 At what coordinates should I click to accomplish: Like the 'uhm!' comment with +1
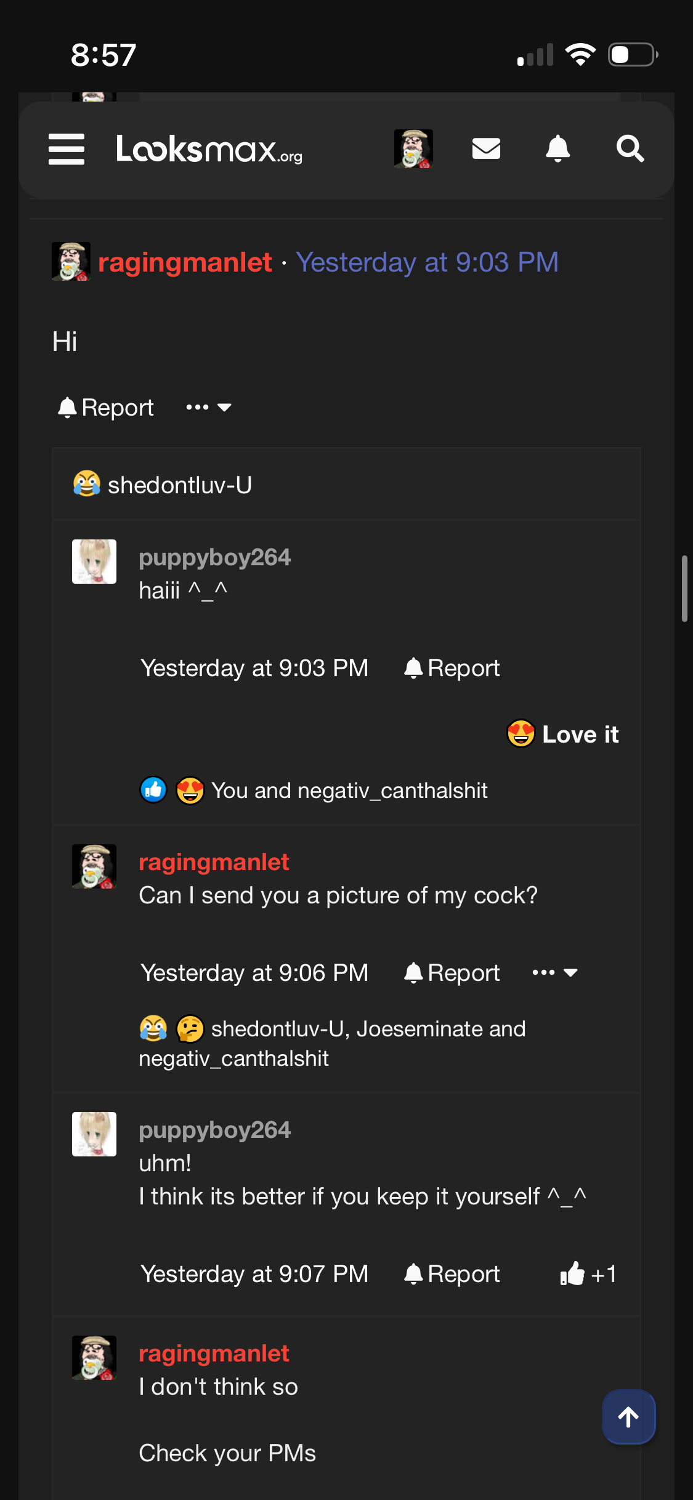coord(588,1274)
